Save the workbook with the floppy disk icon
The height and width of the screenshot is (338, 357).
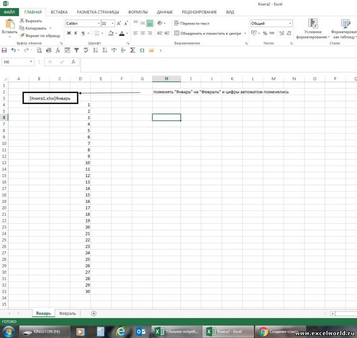[4, 50]
